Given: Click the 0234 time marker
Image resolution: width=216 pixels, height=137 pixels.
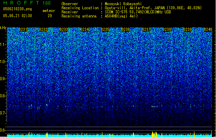Looking at the screenshot, I should point(84,29).
